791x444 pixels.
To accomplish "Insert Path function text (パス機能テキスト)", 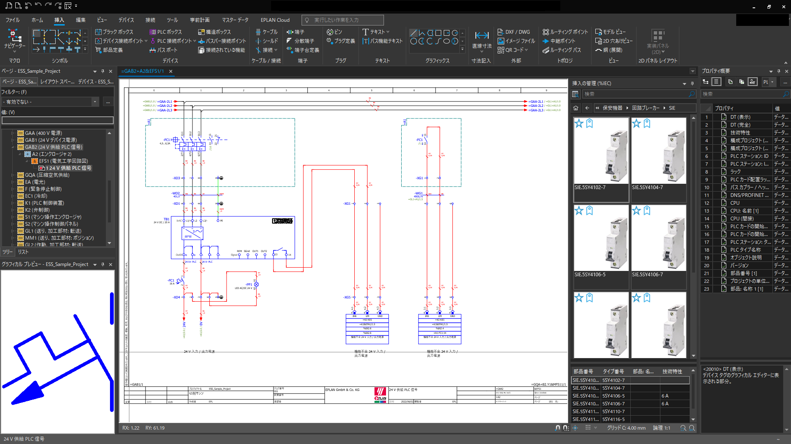I will pos(383,41).
